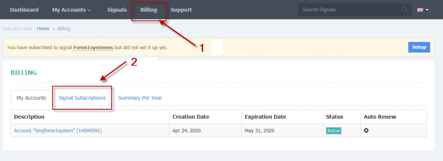The width and height of the screenshot is (443, 161).
Task: Toggle the Auto Renew cross icon
Action: 366,130
